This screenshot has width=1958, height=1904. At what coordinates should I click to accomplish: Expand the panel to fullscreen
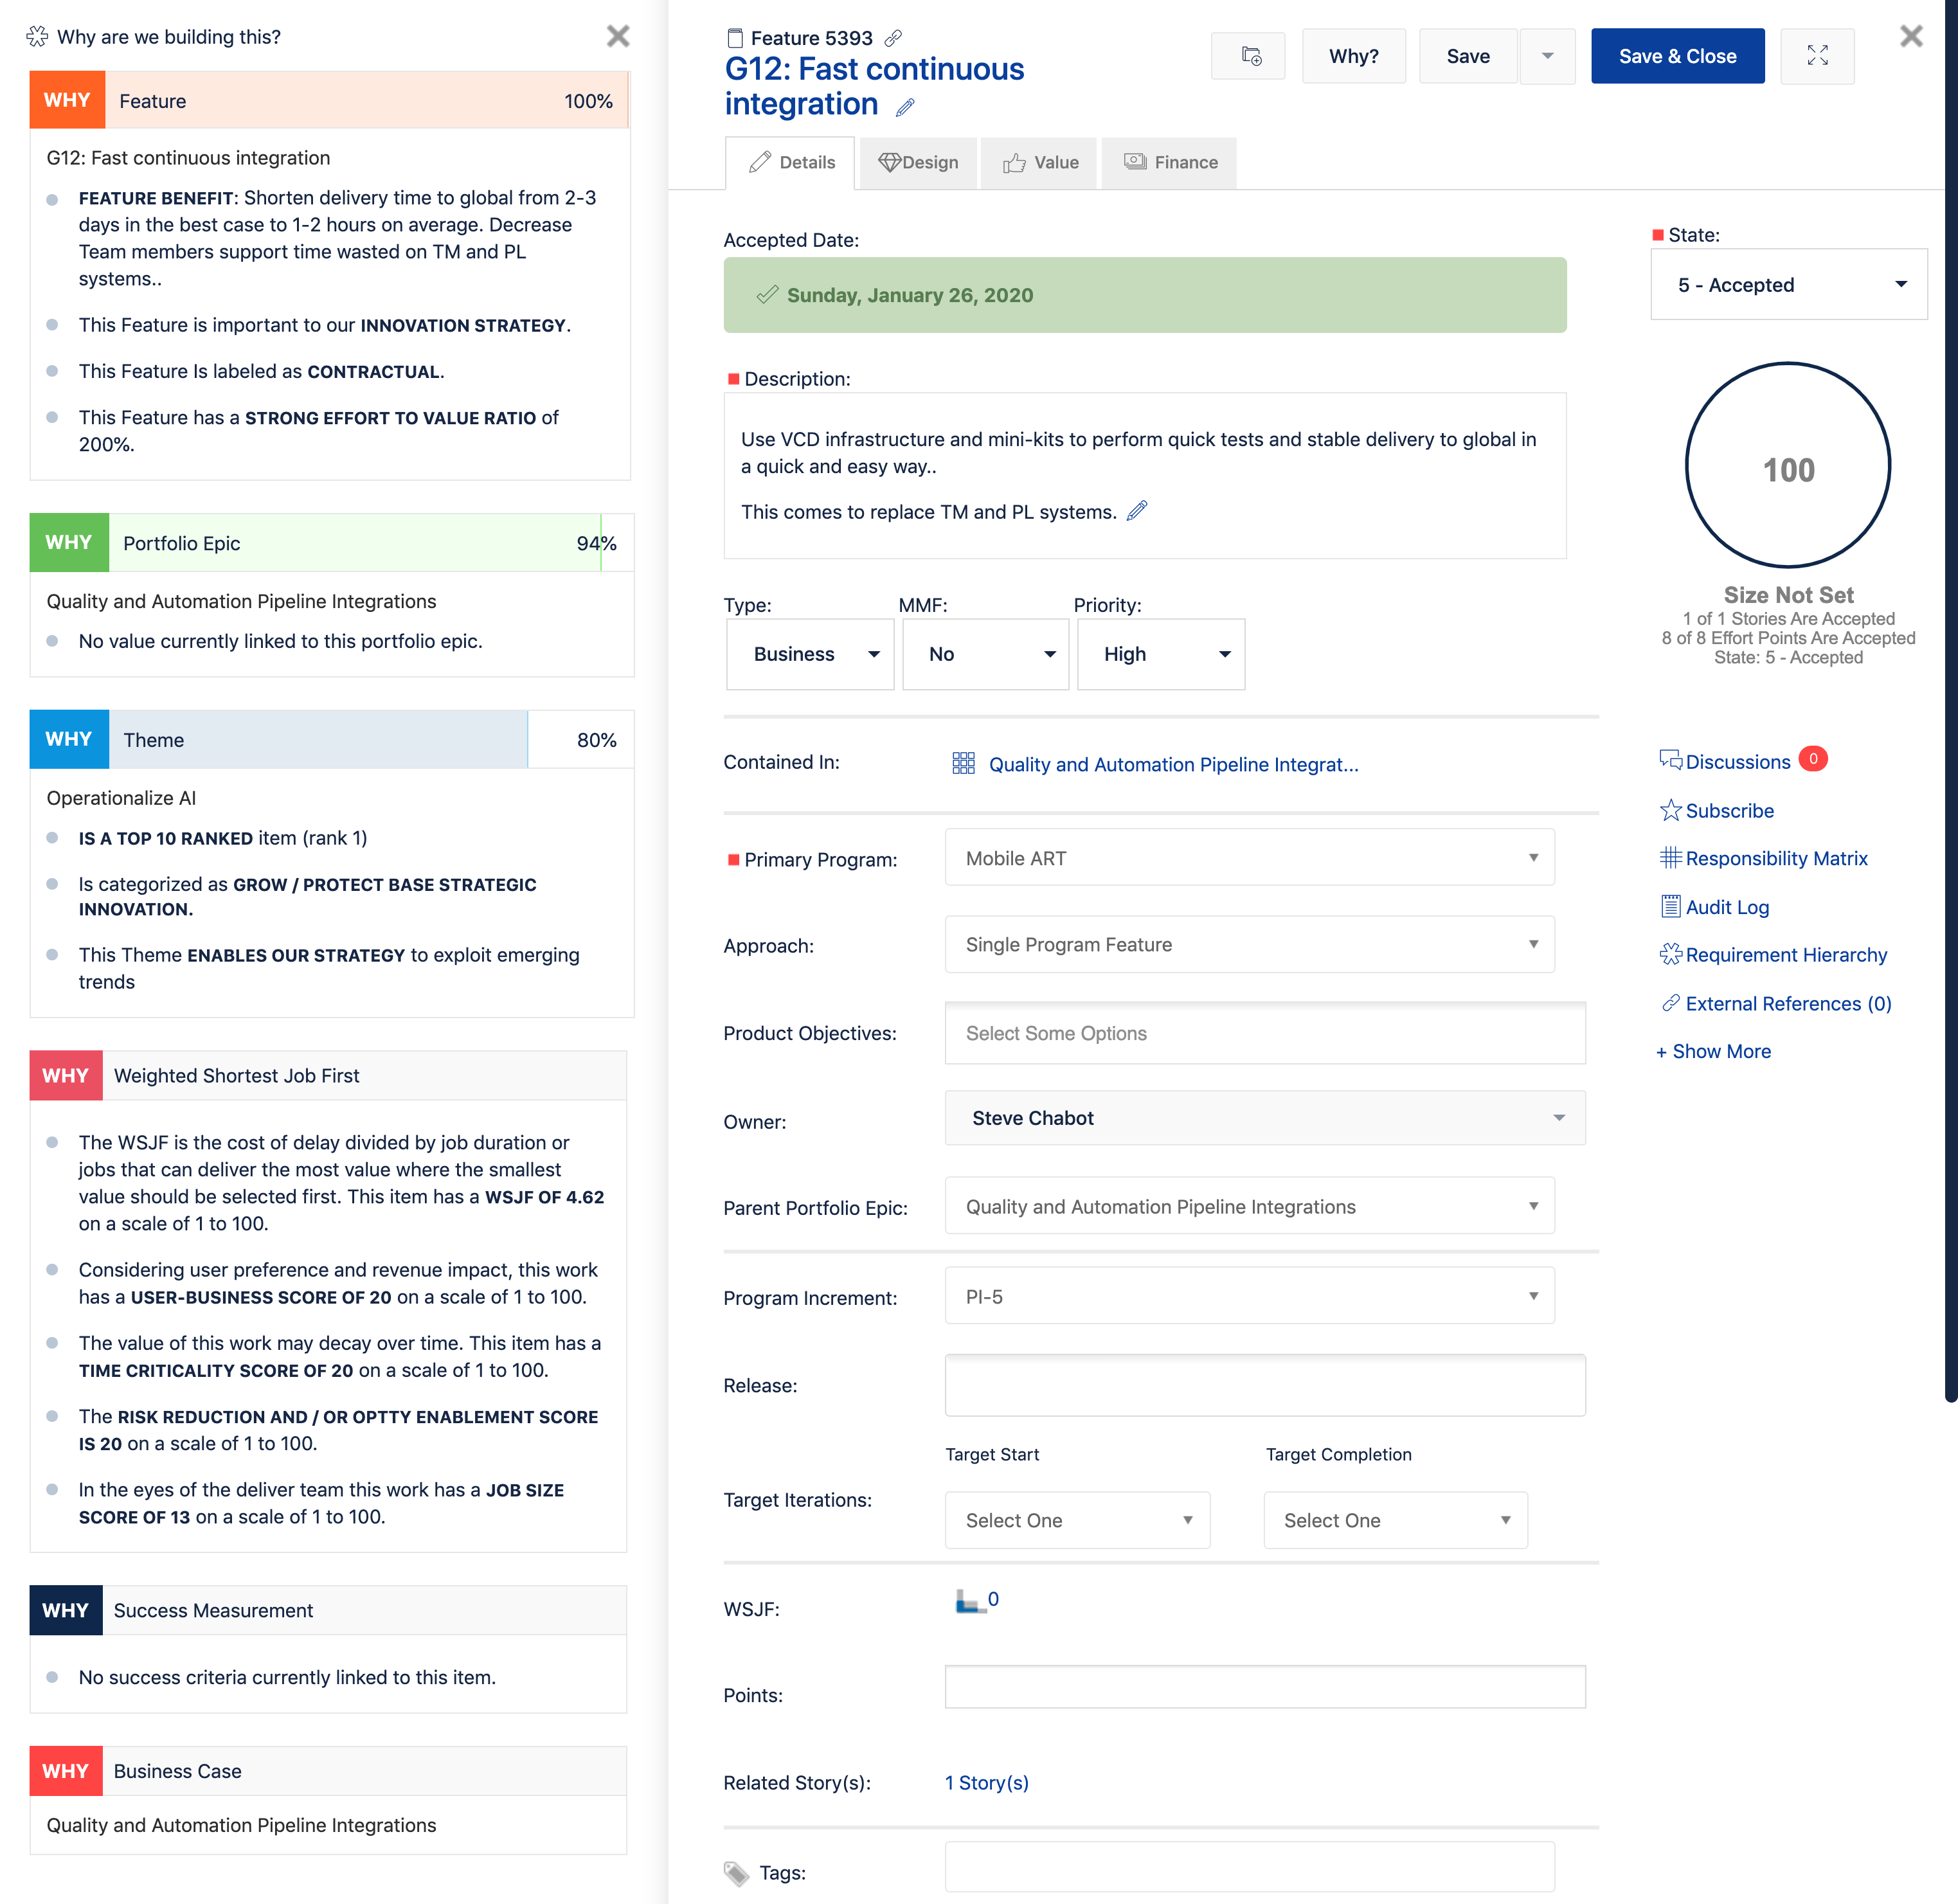[x=1818, y=56]
